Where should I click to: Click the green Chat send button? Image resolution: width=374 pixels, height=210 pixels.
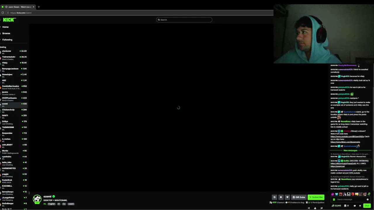(367, 206)
